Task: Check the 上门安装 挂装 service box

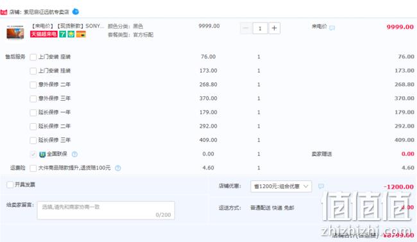Action: pos(33,71)
